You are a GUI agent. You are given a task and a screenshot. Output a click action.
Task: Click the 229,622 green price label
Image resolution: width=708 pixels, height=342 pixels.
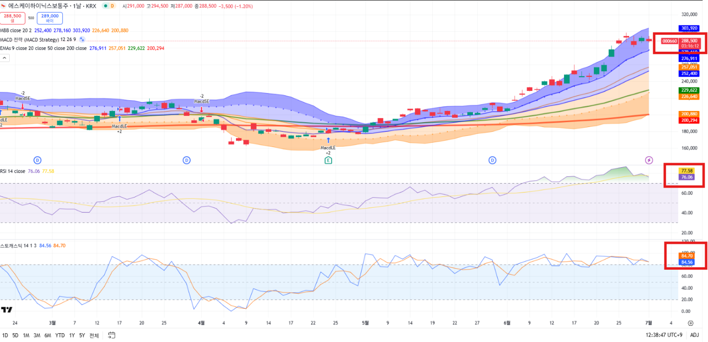[689, 90]
